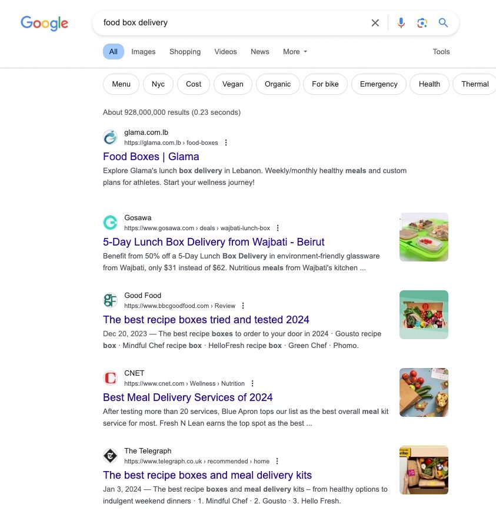Click the Wajbati lunch box thumbnail
The image size is (496, 517).
pos(424,237)
